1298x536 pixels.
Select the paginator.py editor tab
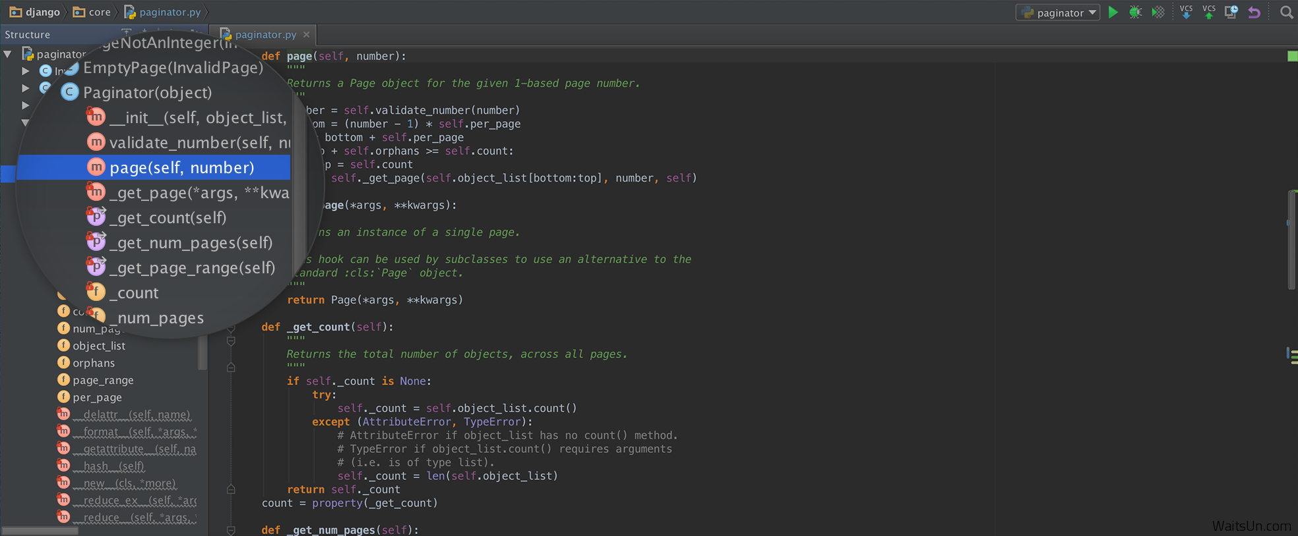pos(265,35)
